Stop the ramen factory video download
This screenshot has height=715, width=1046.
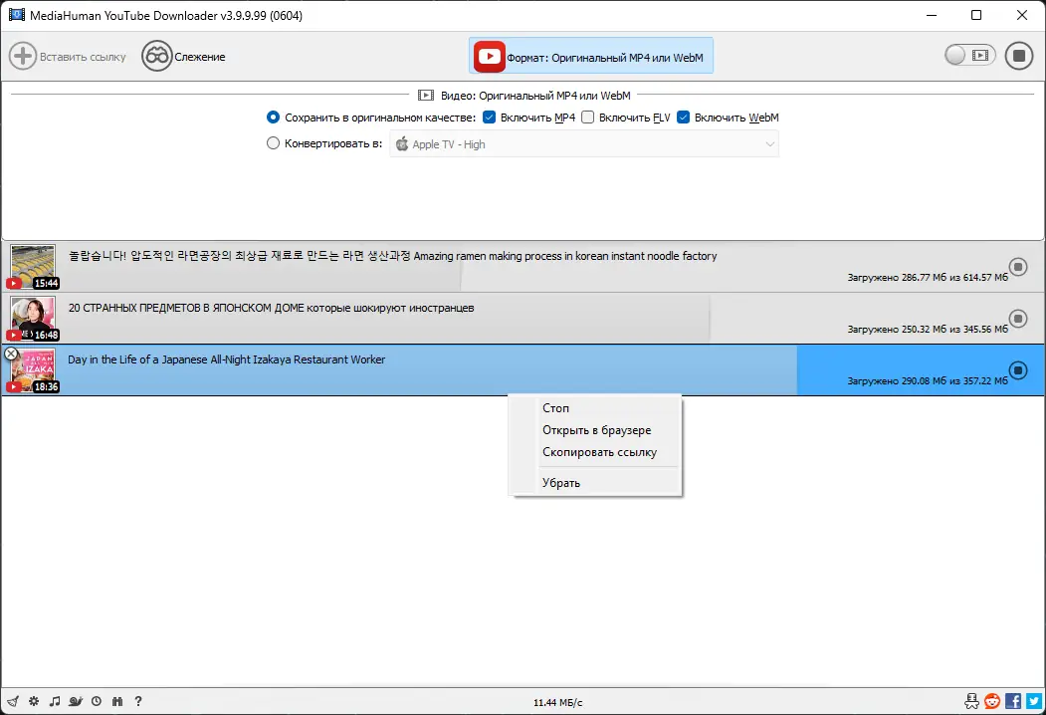coord(1018,267)
